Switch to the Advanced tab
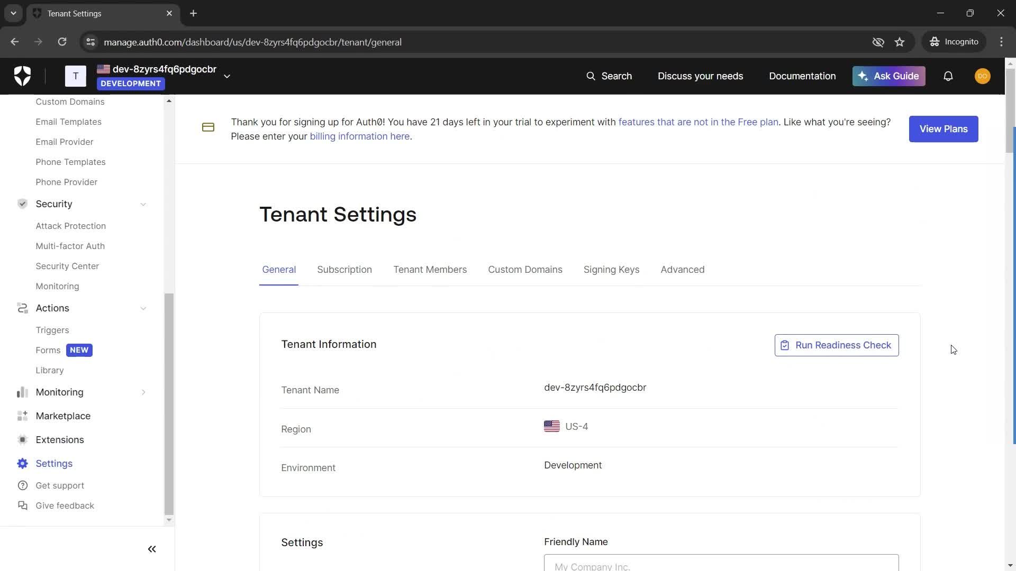This screenshot has width=1016, height=571. 683,270
